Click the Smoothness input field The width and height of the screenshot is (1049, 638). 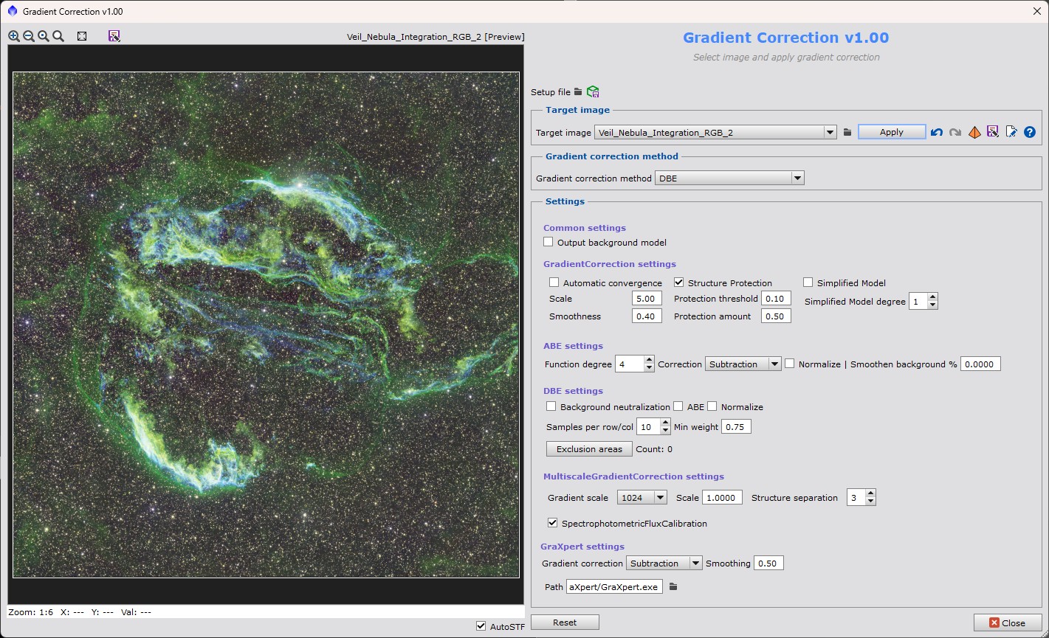point(647,316)
